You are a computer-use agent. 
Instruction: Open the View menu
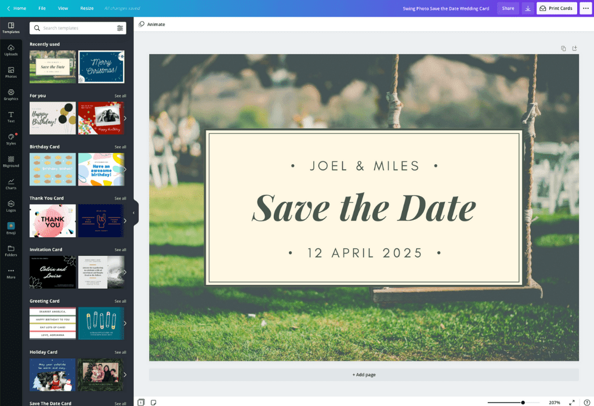(x=63, y=8)
